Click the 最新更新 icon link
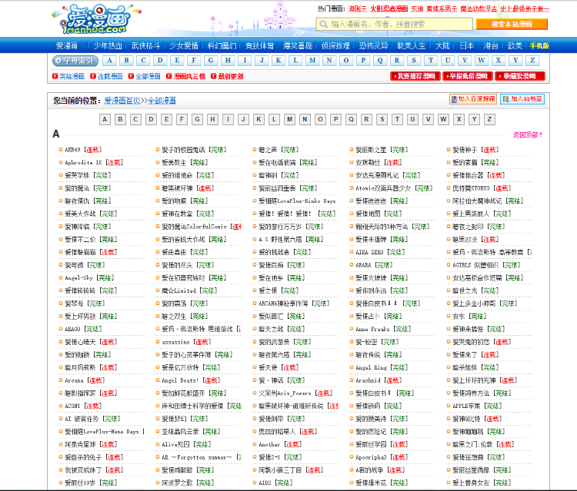Screen dimensions: 577x491 pos(228,77)
